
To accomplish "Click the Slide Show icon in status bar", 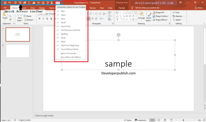I will click(x=171, y=120).
